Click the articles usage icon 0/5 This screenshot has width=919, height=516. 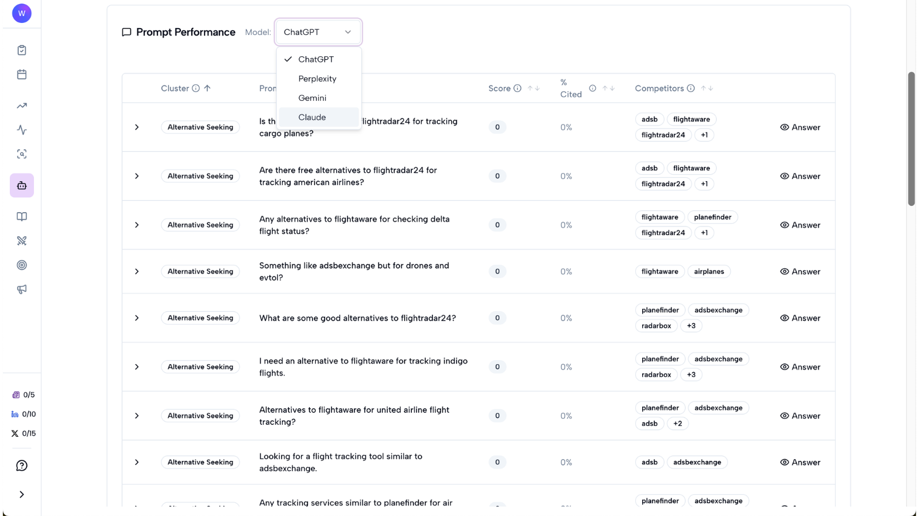(x=16, y=395)
